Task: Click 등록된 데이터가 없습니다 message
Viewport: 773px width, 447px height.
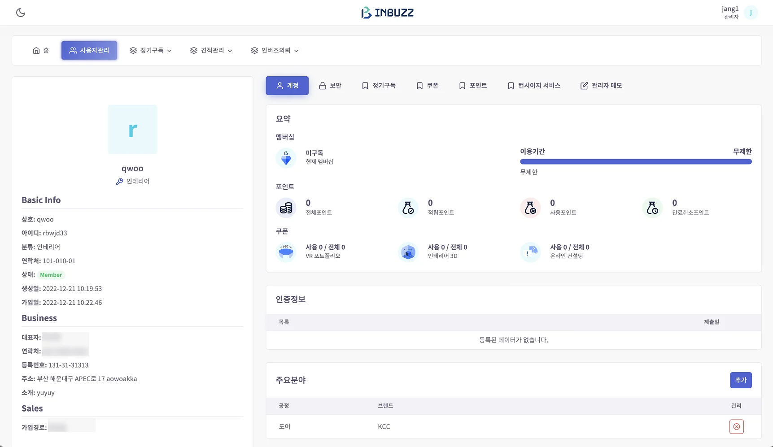Action: pyautogui.click(x=514, y=340)
